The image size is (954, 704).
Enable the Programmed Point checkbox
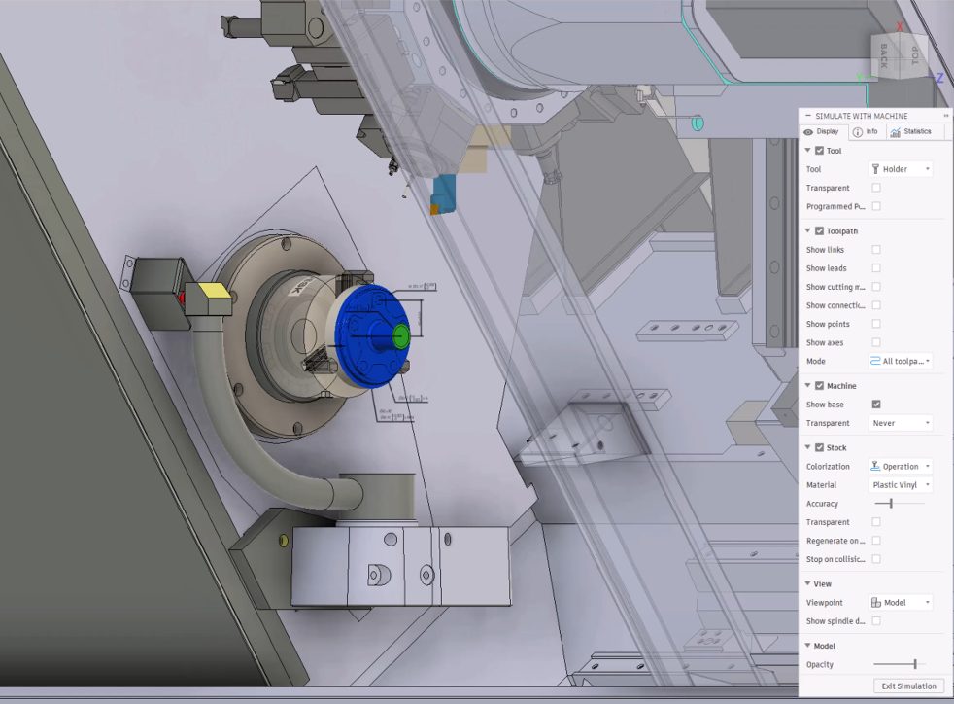pos(876,206)
